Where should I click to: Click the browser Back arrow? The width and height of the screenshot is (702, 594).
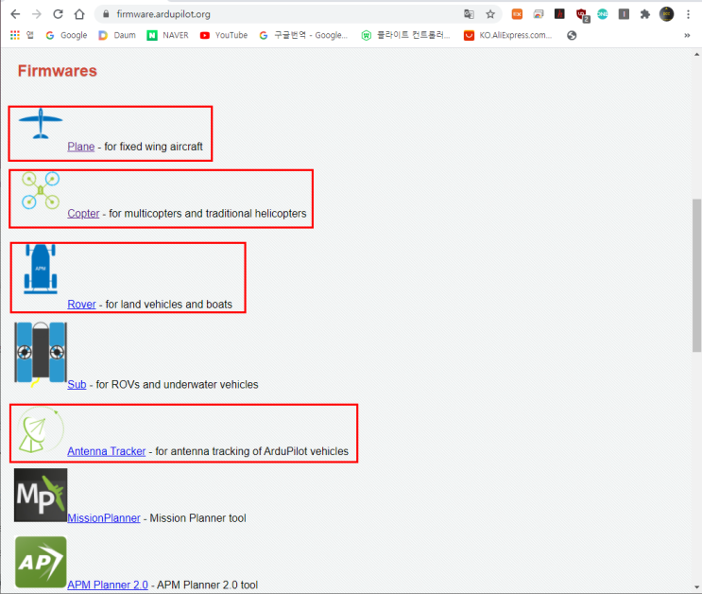pyautogui.click(x=15, y=14)
